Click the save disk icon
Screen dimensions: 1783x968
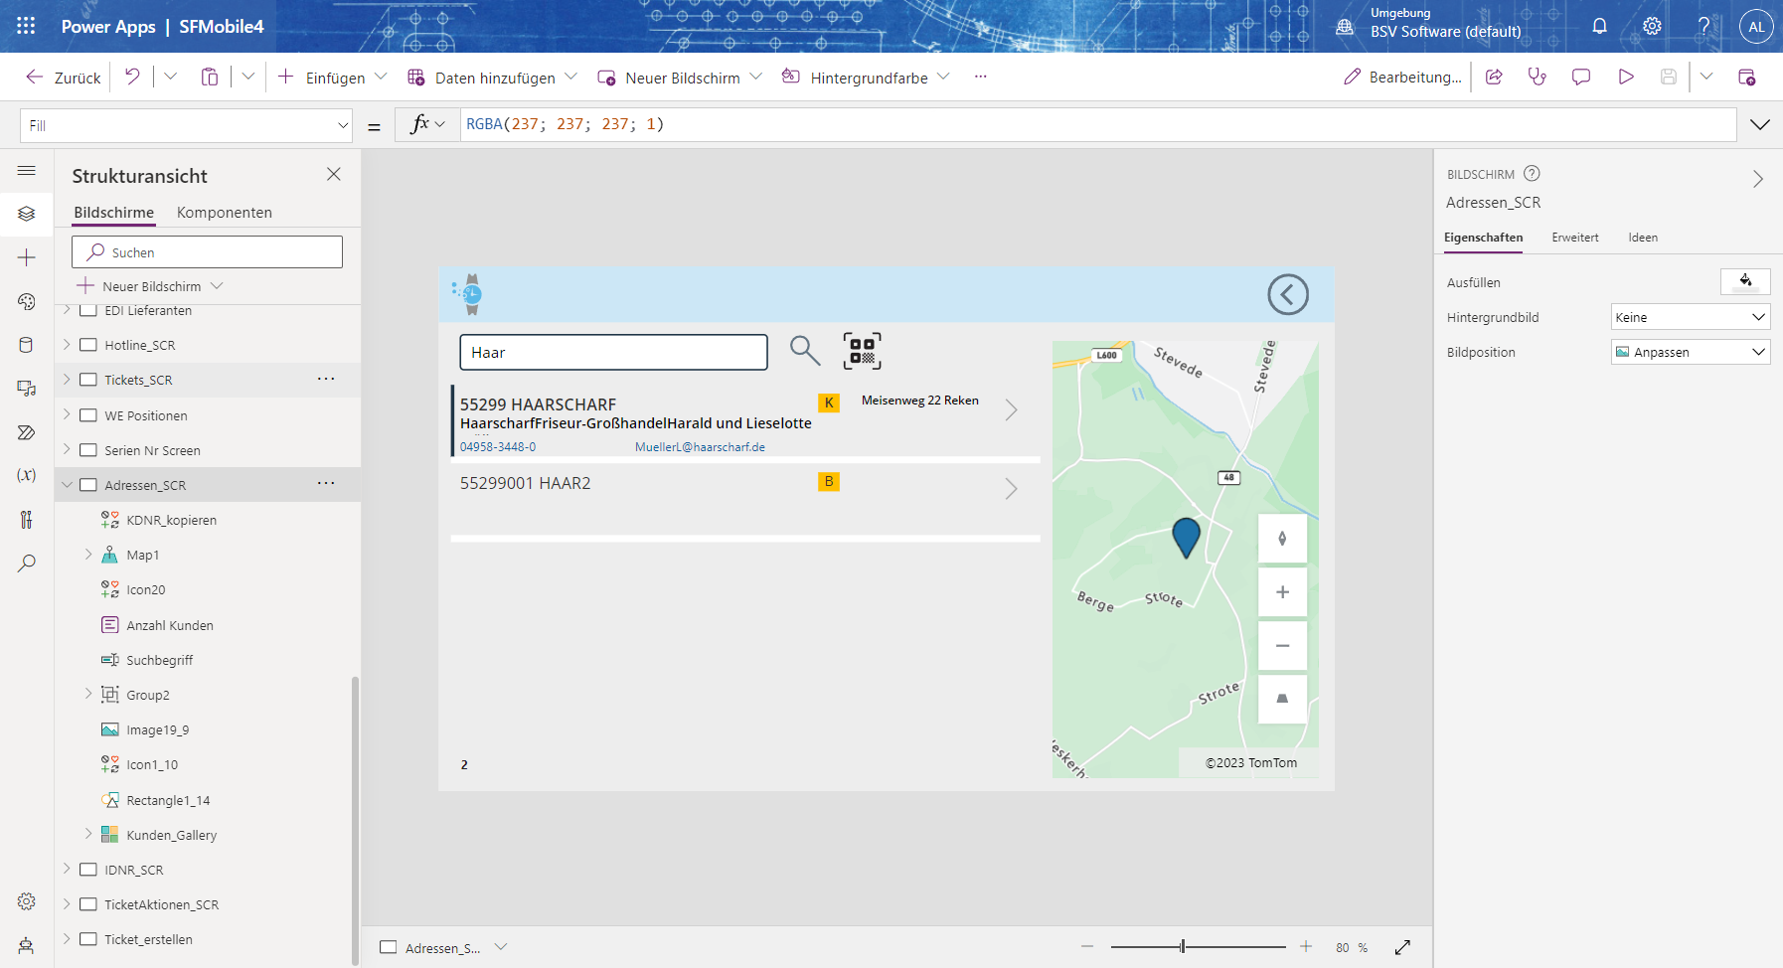coord(1669,77)
